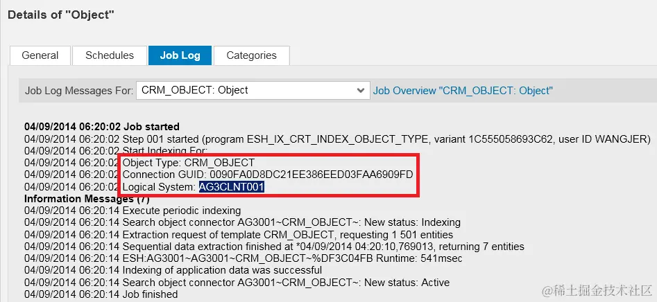This screenshot has width=657, height=302.
Task: Open the Job Overview "CRM_OBJECT: Object" link
Action: 463,90
